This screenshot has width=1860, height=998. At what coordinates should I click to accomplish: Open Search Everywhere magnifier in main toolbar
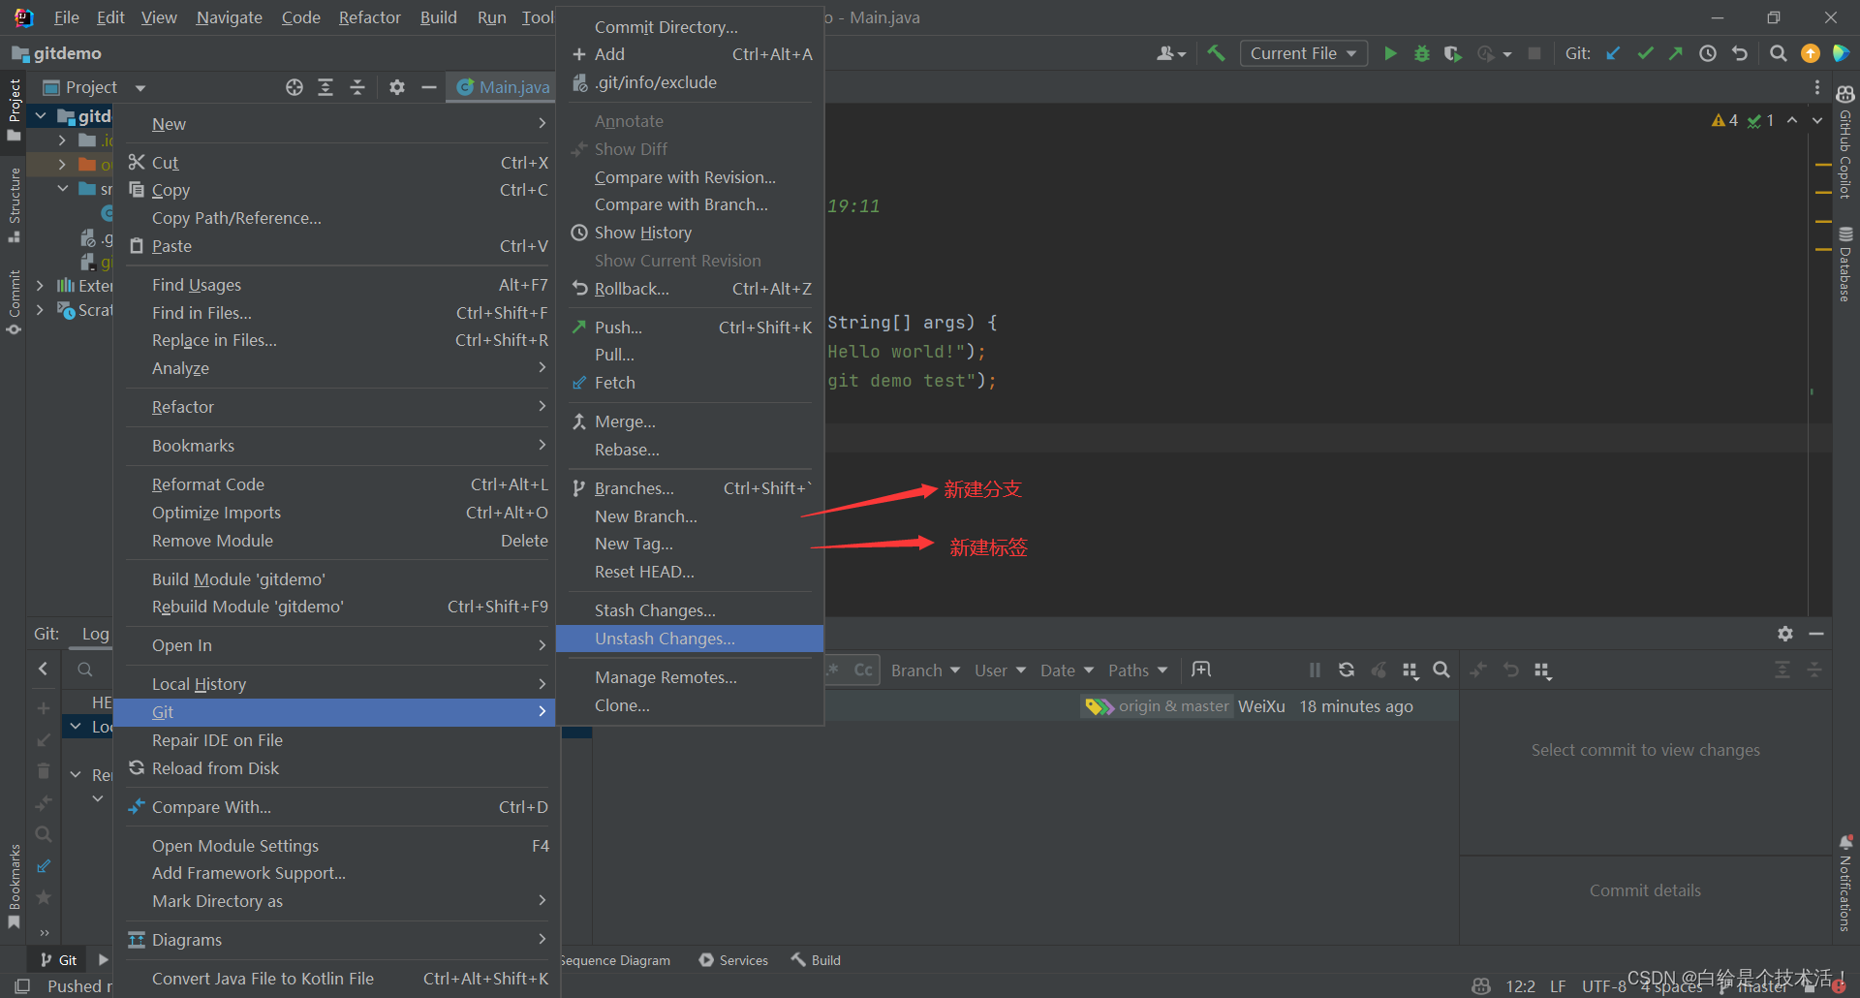tap(1778, 53)
